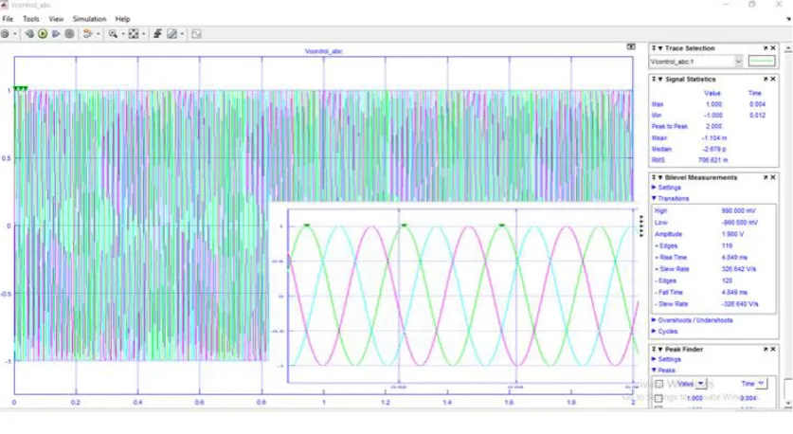
Task: Click the measurements panel scrollbar down arrow
Action: (x=788, y=405)
